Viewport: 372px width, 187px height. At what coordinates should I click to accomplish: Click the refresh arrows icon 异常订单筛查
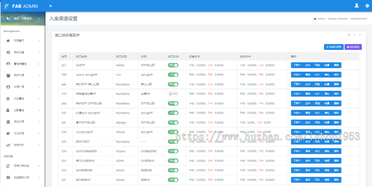coord(8,166)
